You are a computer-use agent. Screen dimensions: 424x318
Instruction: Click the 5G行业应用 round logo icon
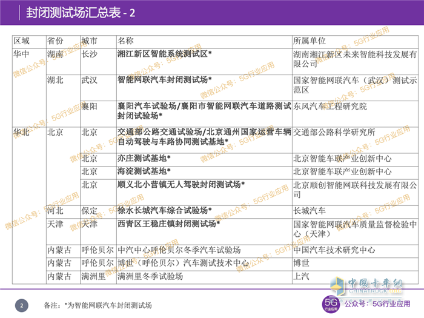pyautogui.click(x=331, y=304)
